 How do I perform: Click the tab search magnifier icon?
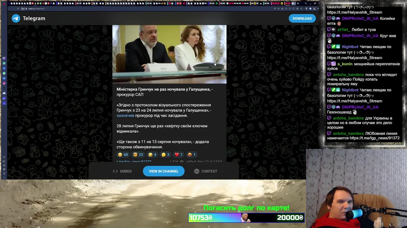[306, 3]
